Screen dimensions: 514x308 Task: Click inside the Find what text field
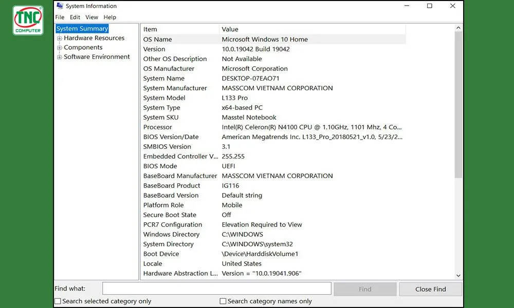[x=216, y=288]
